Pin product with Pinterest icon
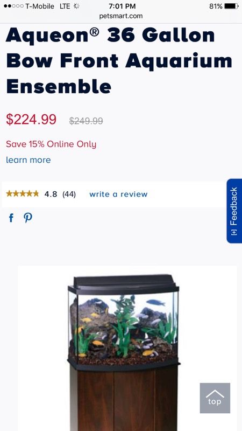 [x=28, y=218]
